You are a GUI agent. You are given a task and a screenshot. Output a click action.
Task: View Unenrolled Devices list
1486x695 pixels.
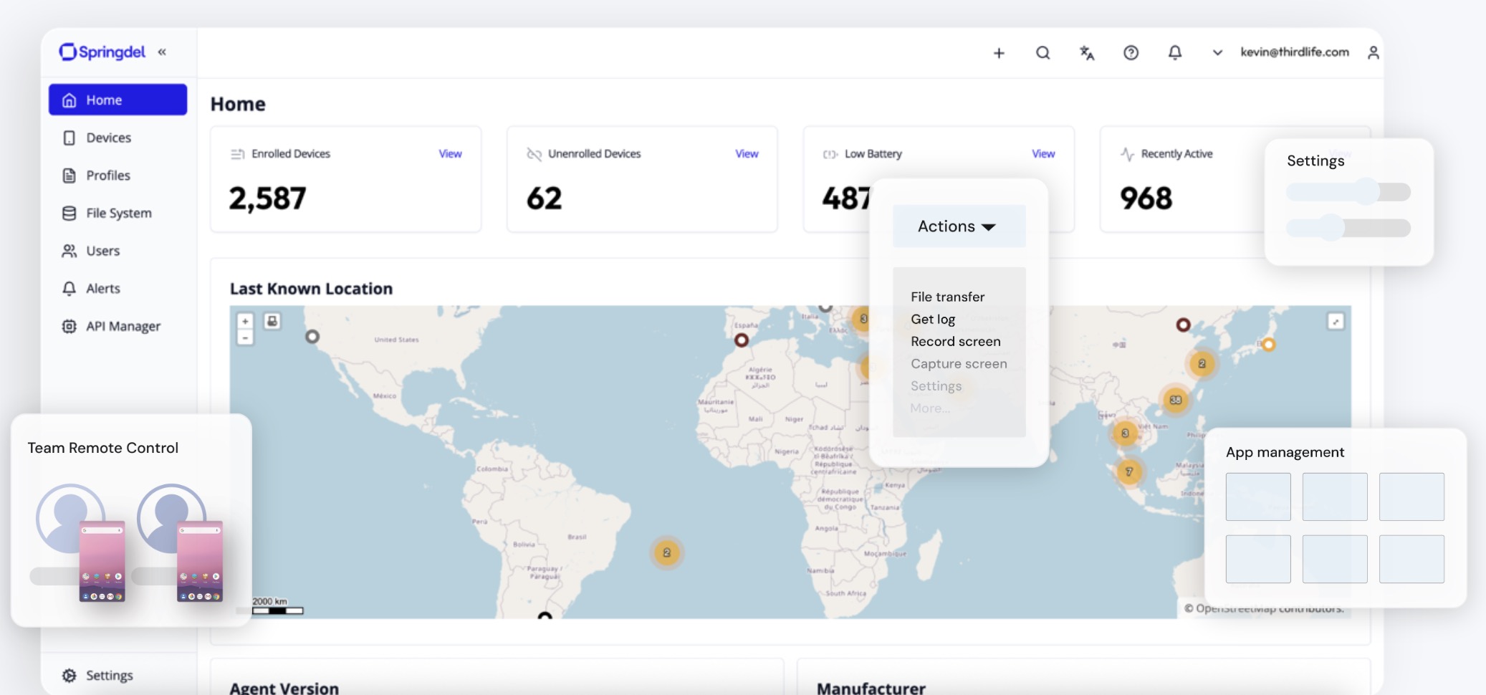pyautogui.click(x=746, y=154)
